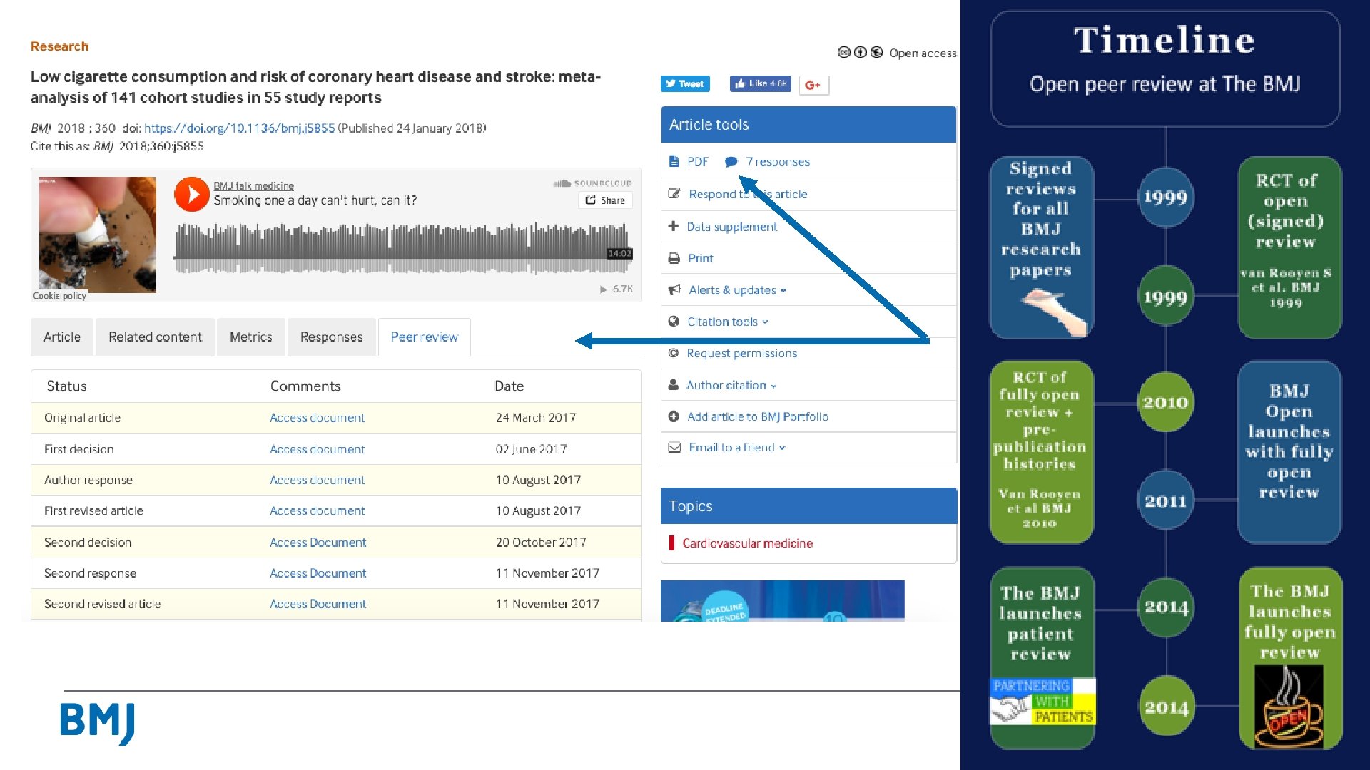Open the Data supplement
The height and width of the screenshot is (770, 1370).
coord(731,226)
